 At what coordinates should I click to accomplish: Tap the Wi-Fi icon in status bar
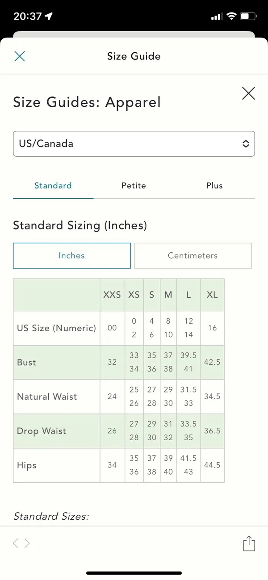tap(231, 17)
